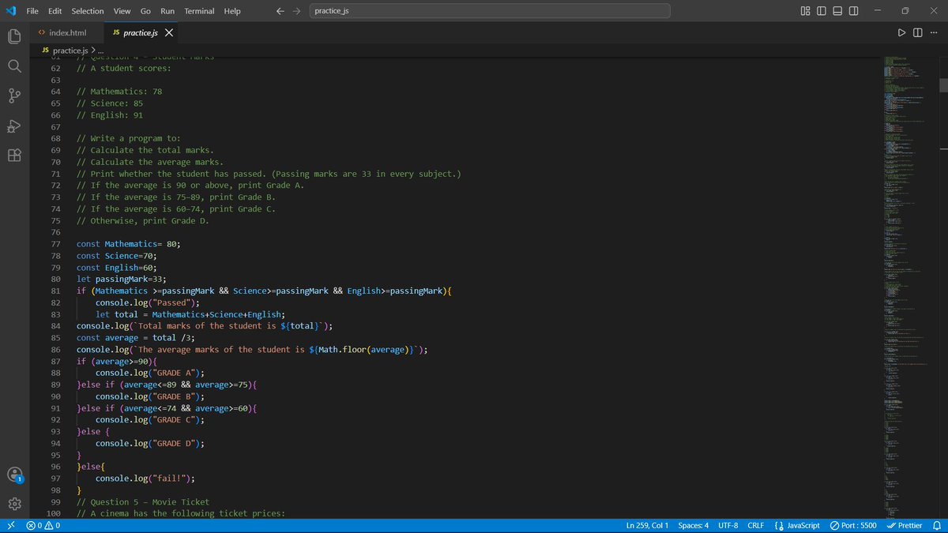The width and height of the screenshot is (948, 533).
Task: Open the View menu
Action: click(x=122, y=11)
